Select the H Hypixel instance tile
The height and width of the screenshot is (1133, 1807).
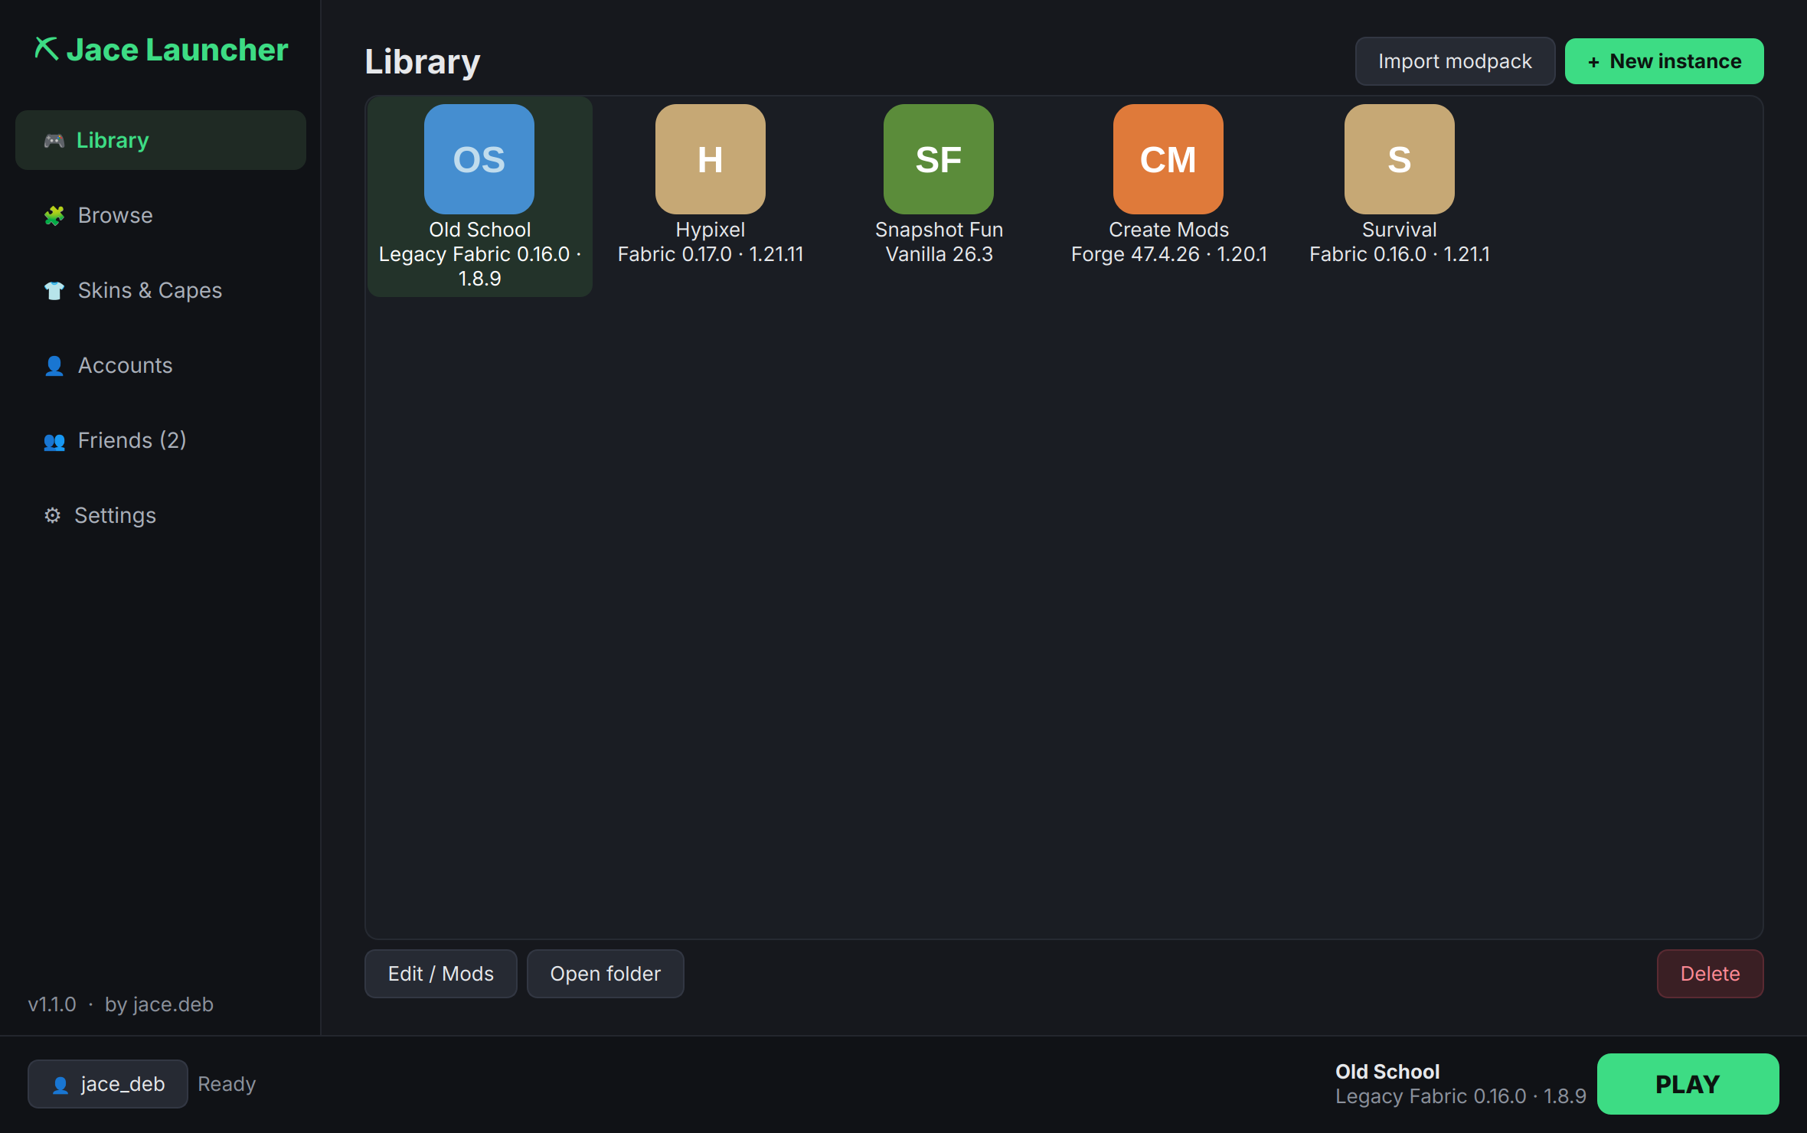pyautogui.click(x=711, y=184)
